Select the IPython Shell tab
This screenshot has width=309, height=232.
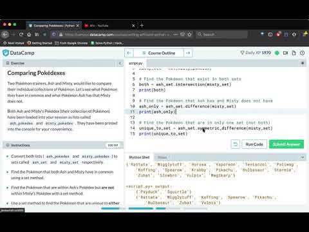[x=139, y=157]
